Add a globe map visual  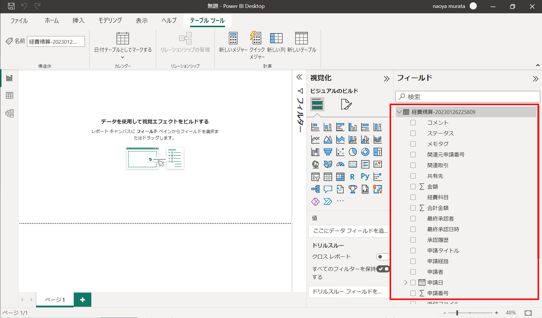315,164
